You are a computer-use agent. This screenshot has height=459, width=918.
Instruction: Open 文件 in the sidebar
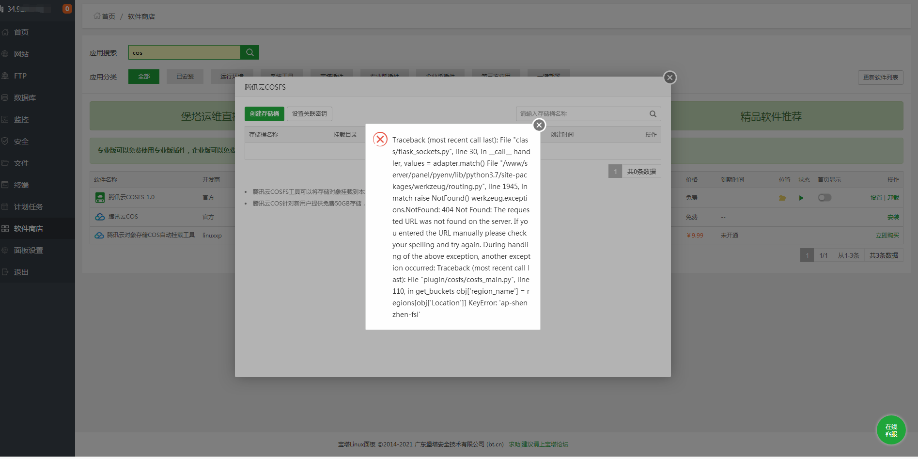(37, 163)
